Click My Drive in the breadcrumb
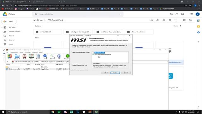This screenshot has height=114, width=202. (x=38, y=20)
